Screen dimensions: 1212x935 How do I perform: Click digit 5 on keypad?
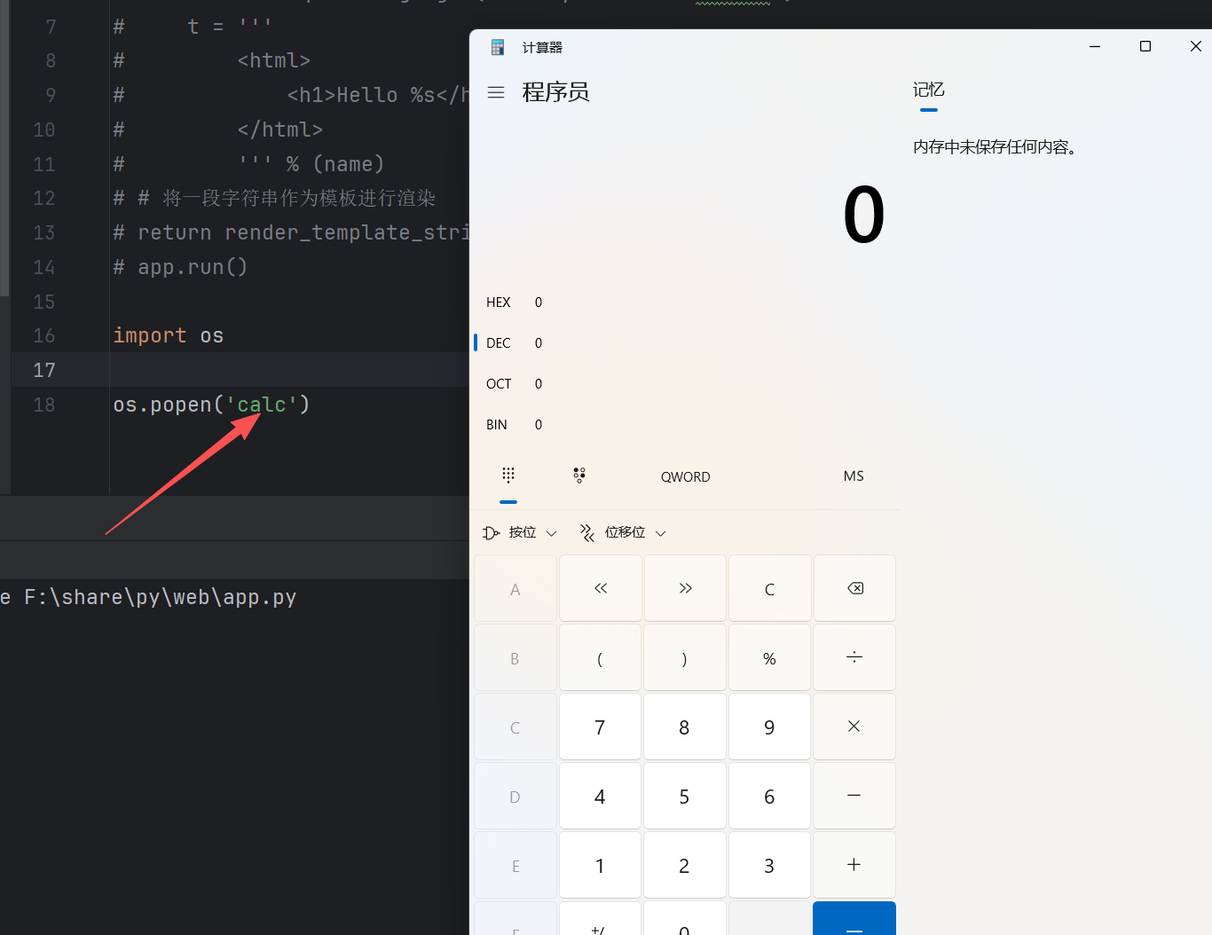click(685, 796)
